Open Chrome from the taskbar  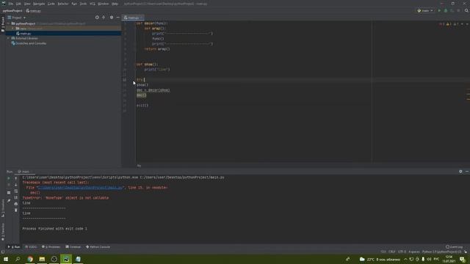tap(30, 259)
